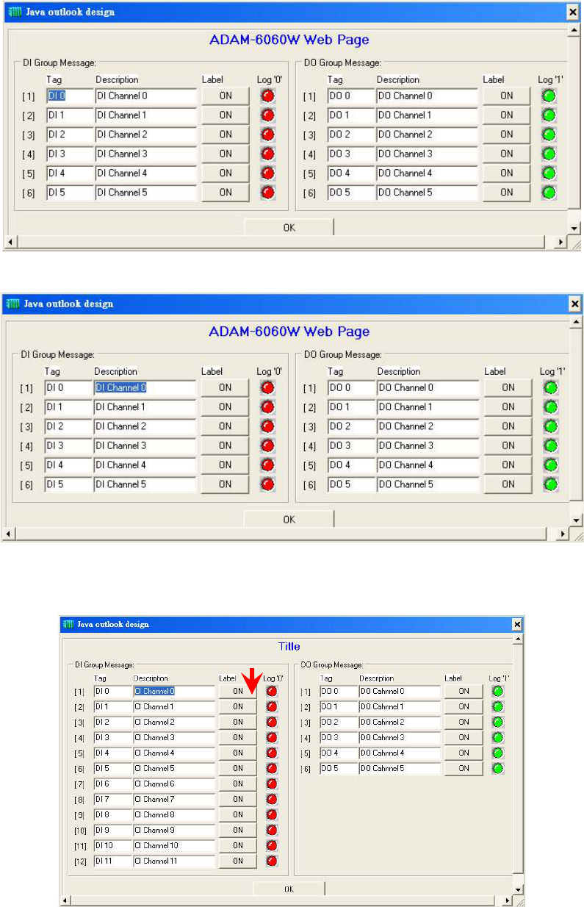Image resolution: width=584 pixels, height=907 pixels.
Task: Click the red LED in the DI 7 row
Action: [272, 799]
